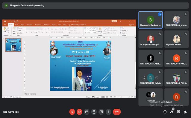The height and width of the screenshot is (118, 191).
Task: Open options on Bhagyashri Deshpande's tile
Action: 160,14
